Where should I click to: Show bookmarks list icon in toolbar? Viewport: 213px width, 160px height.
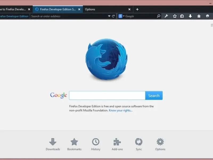click(182, 16)
